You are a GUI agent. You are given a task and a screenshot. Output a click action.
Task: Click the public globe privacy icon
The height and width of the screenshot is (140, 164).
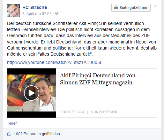point(57,13)
